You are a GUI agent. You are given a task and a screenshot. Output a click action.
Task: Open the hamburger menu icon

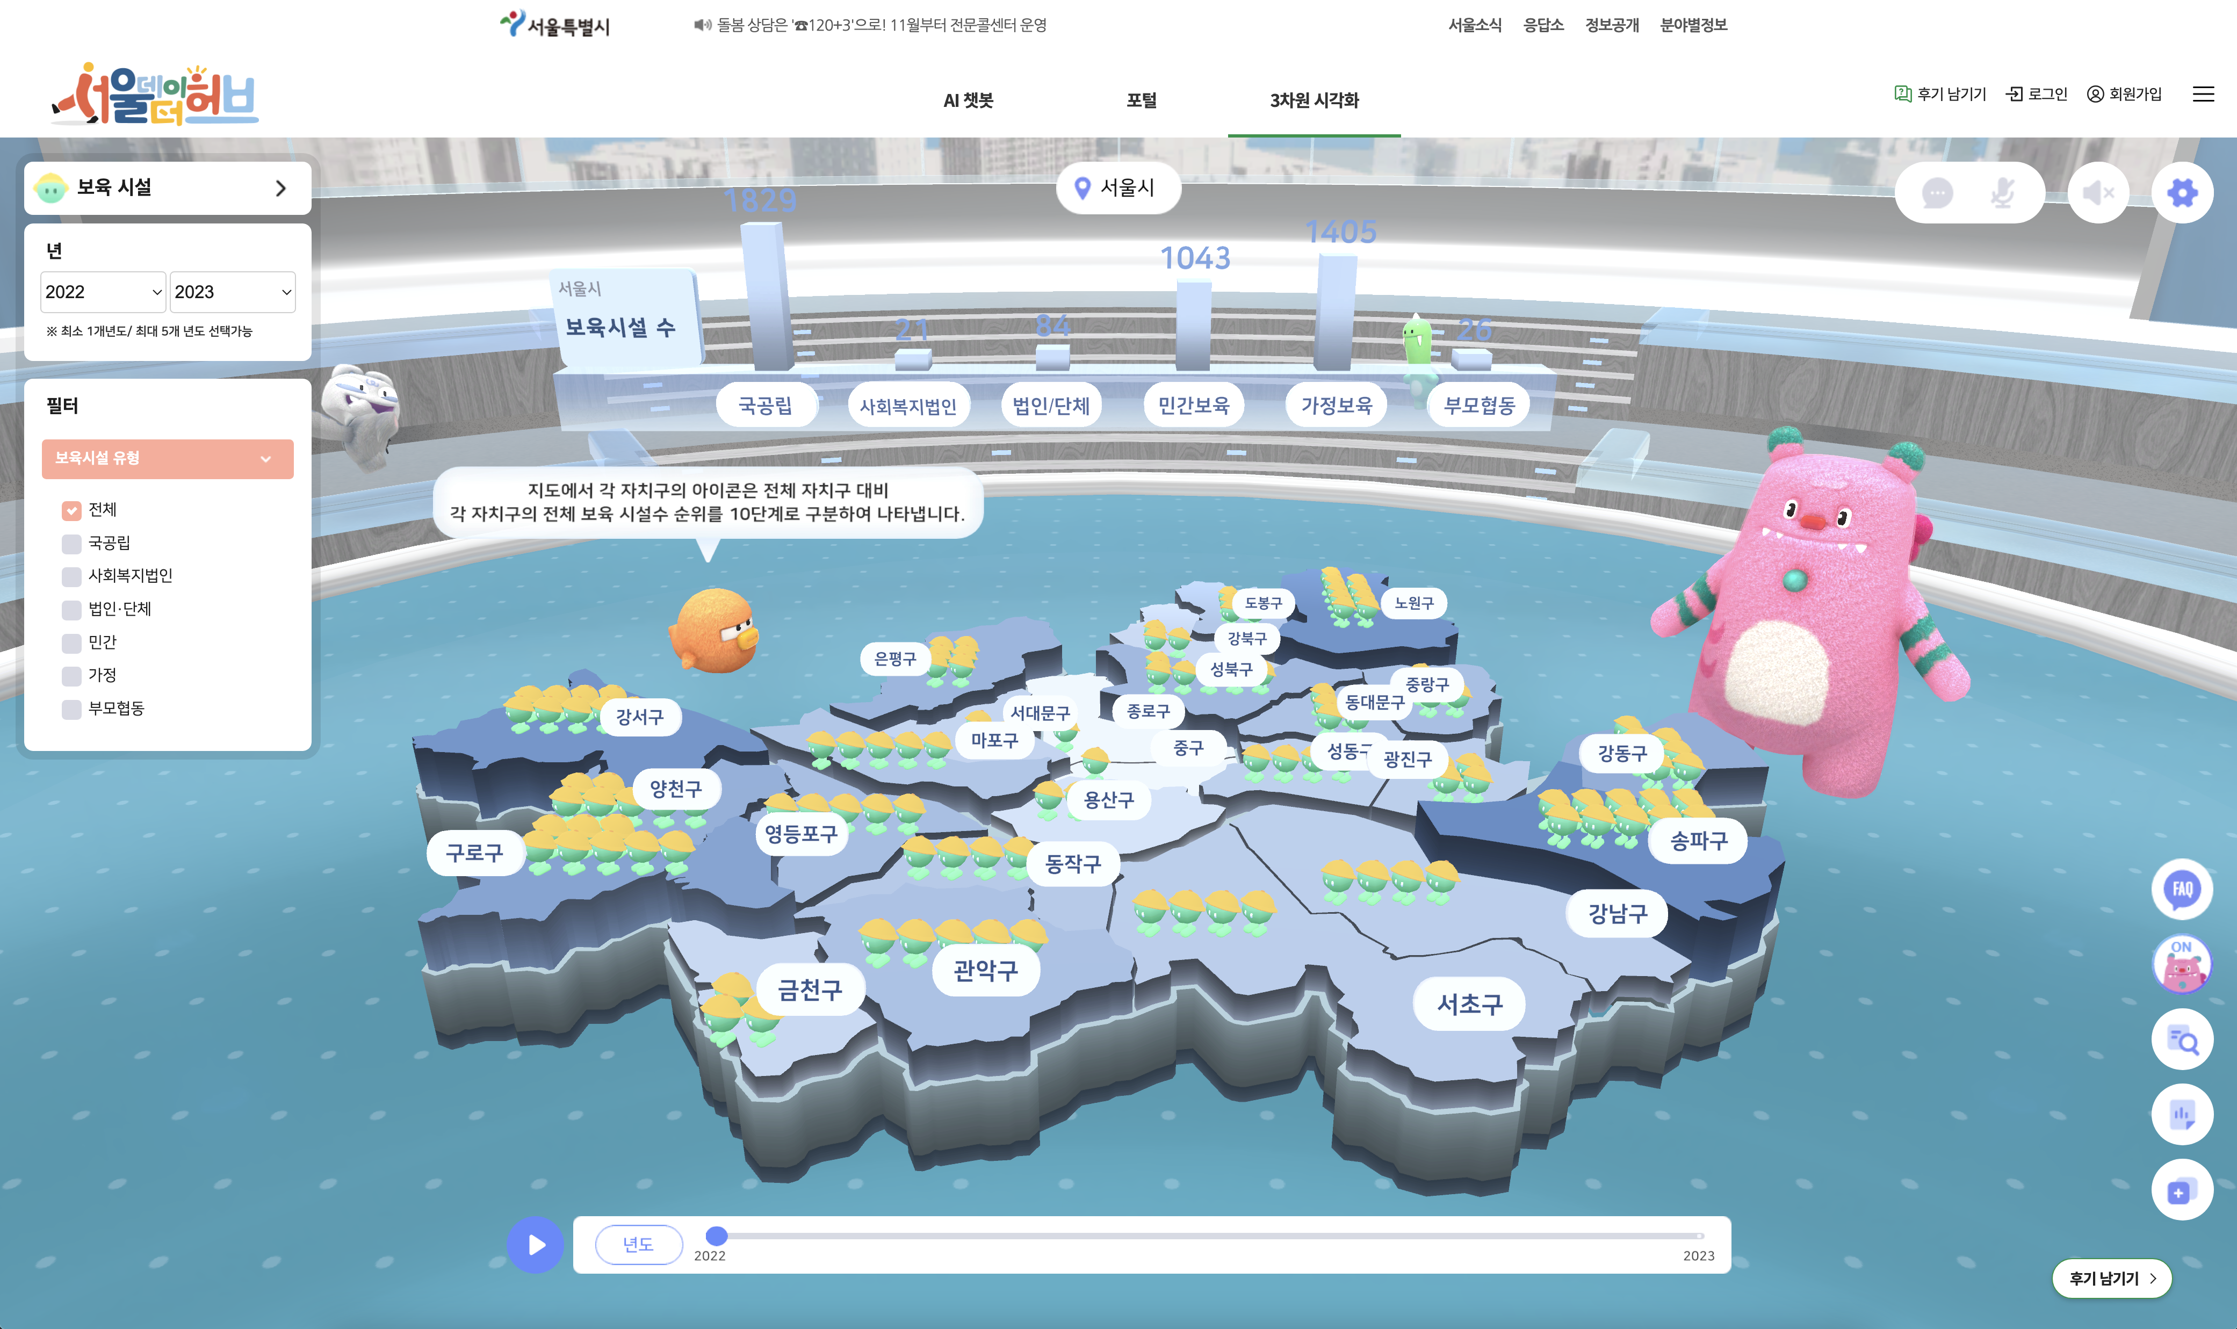[x=2203, y=94]
